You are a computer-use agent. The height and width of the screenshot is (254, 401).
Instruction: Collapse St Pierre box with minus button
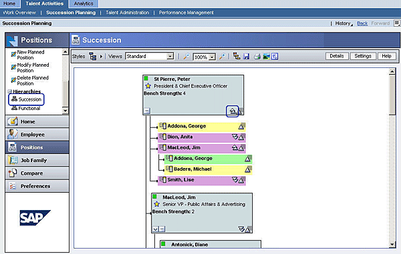(146, 111)
